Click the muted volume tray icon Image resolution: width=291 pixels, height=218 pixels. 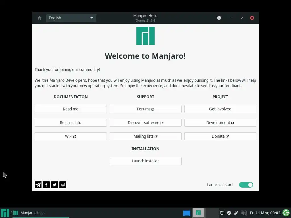[244, 213]
